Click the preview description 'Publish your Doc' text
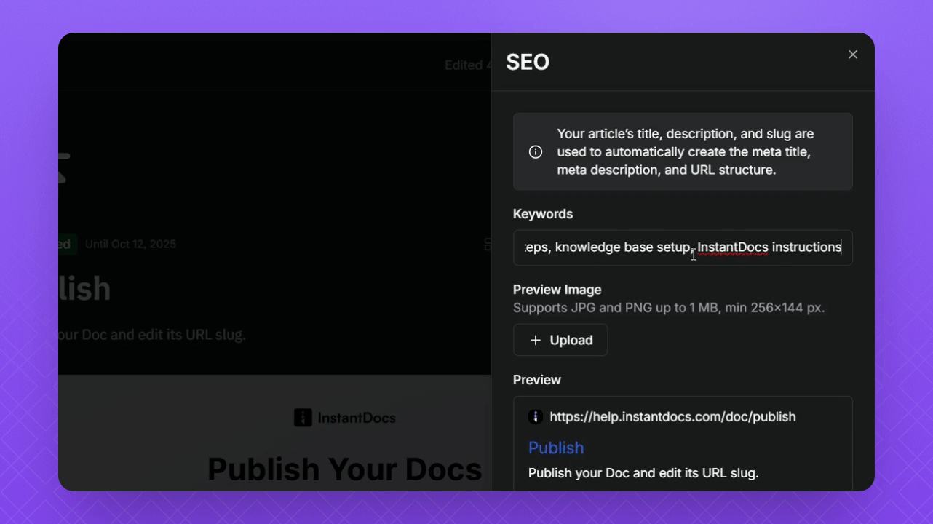The height and width of the screenshot is (524, 933). tap(643, 473)
